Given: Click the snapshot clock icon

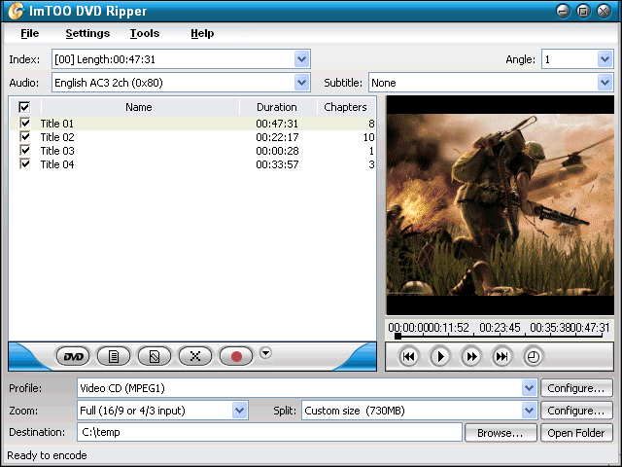Looking at the screenshot, I should (x=533, y=357).
